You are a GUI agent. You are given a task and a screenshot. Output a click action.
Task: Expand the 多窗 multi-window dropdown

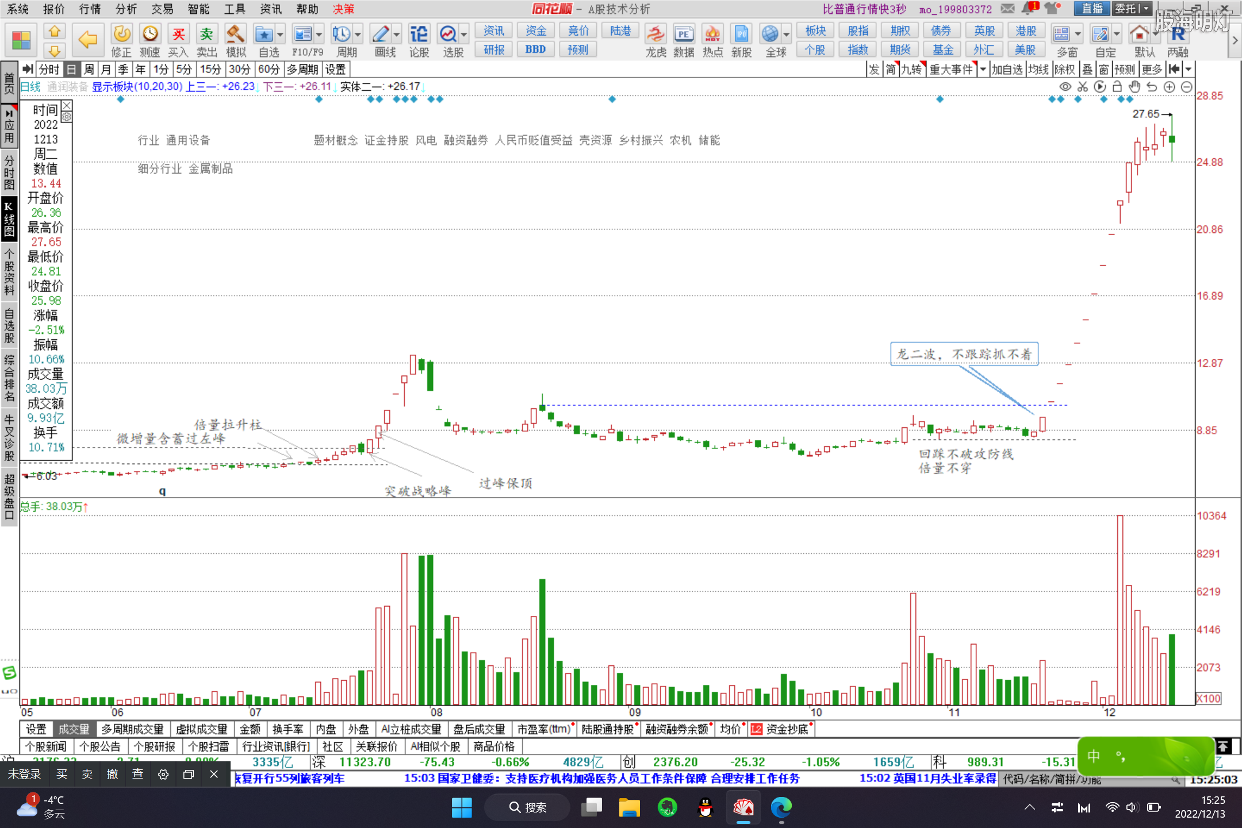(x=1078, y=34)
